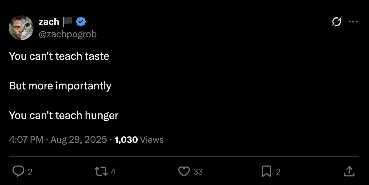Open the @zachpogrob handle link
369x185 pixels.
[x=67, y=34]
